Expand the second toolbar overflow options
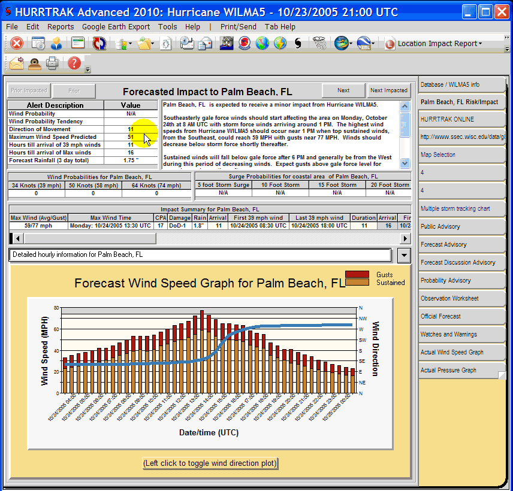Screen dimensions: 513x491 [x=87, y=69]
